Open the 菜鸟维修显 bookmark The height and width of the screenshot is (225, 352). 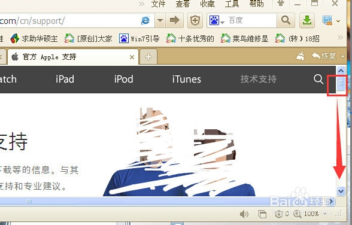point(244,38)
